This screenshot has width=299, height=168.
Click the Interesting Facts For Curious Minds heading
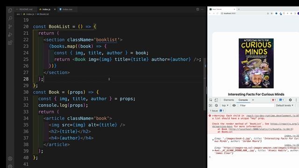(x=256, y=94)
